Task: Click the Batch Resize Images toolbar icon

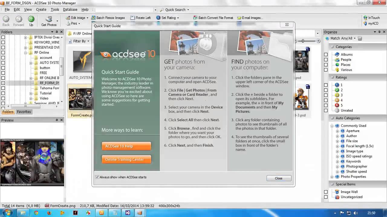Action: [93, 18]
